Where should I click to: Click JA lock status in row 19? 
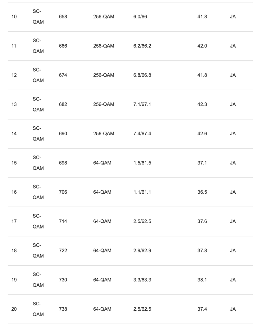pyautogui.click(x=233, y=280)
